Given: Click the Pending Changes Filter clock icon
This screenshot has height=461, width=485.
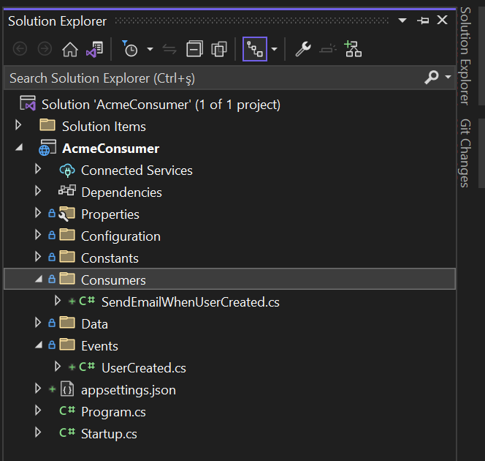Looking at the screenshot, I should coord(130,49).
